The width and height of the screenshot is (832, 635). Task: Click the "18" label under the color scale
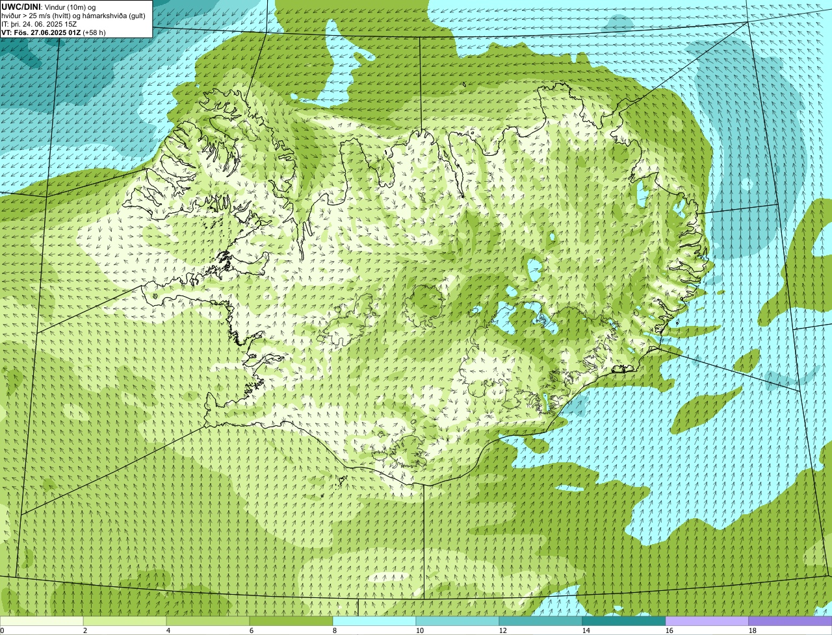pos(753,630)
